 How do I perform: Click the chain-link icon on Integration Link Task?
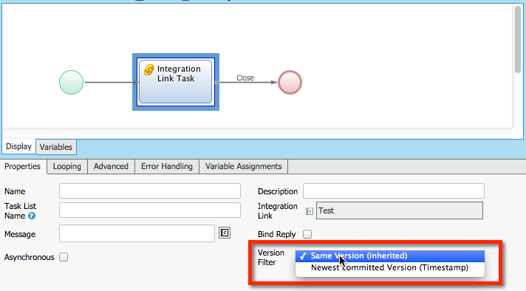[148, 69]
